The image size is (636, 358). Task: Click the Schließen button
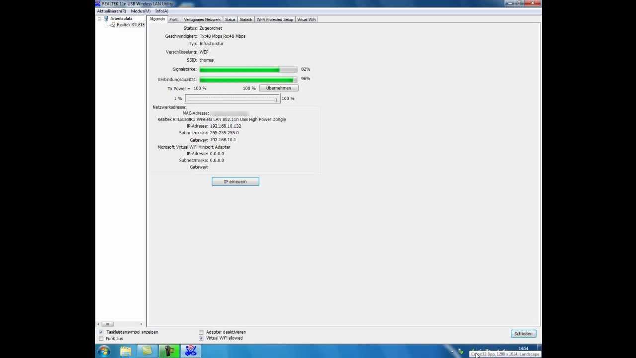(x=523, y=334)
